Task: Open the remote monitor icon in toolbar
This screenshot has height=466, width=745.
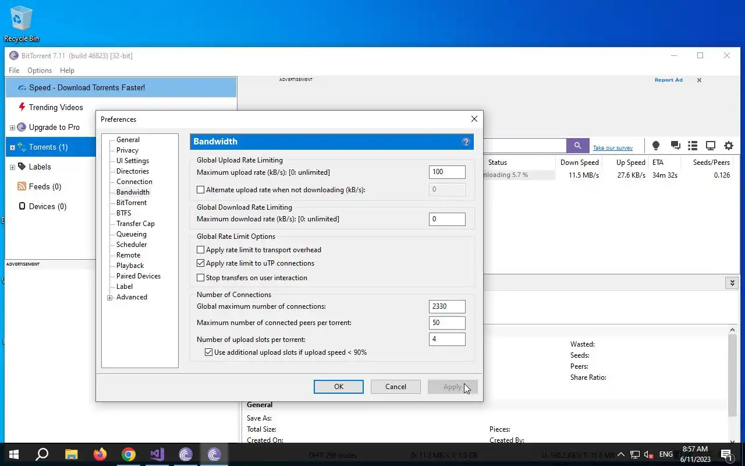Action: 711,146
